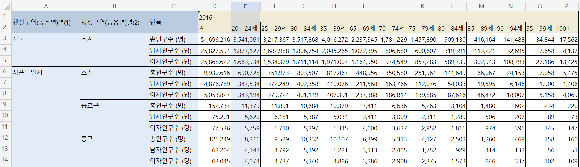Select the cell with value 141,649
This screenshot has height=167, width=580.
coord(452,72)
